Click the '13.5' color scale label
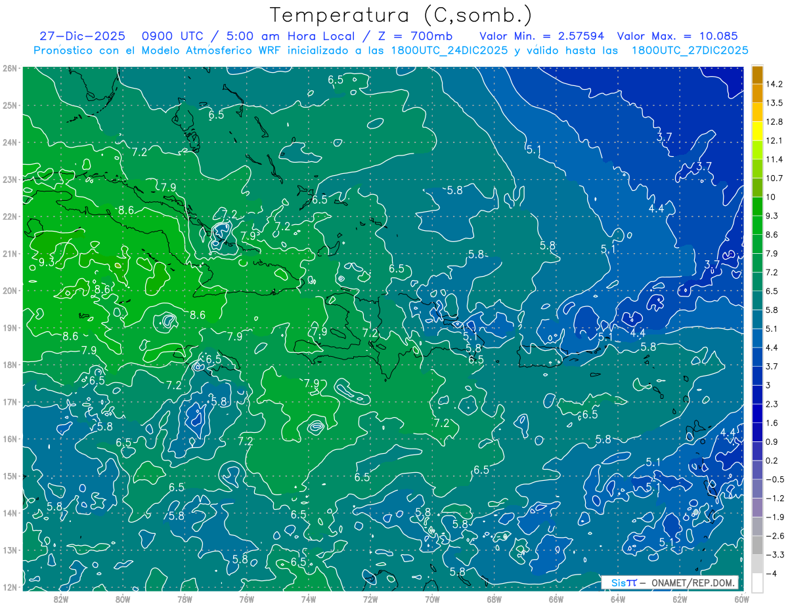The width and height of the screenshot is (788, 608). tap(774, 103)
